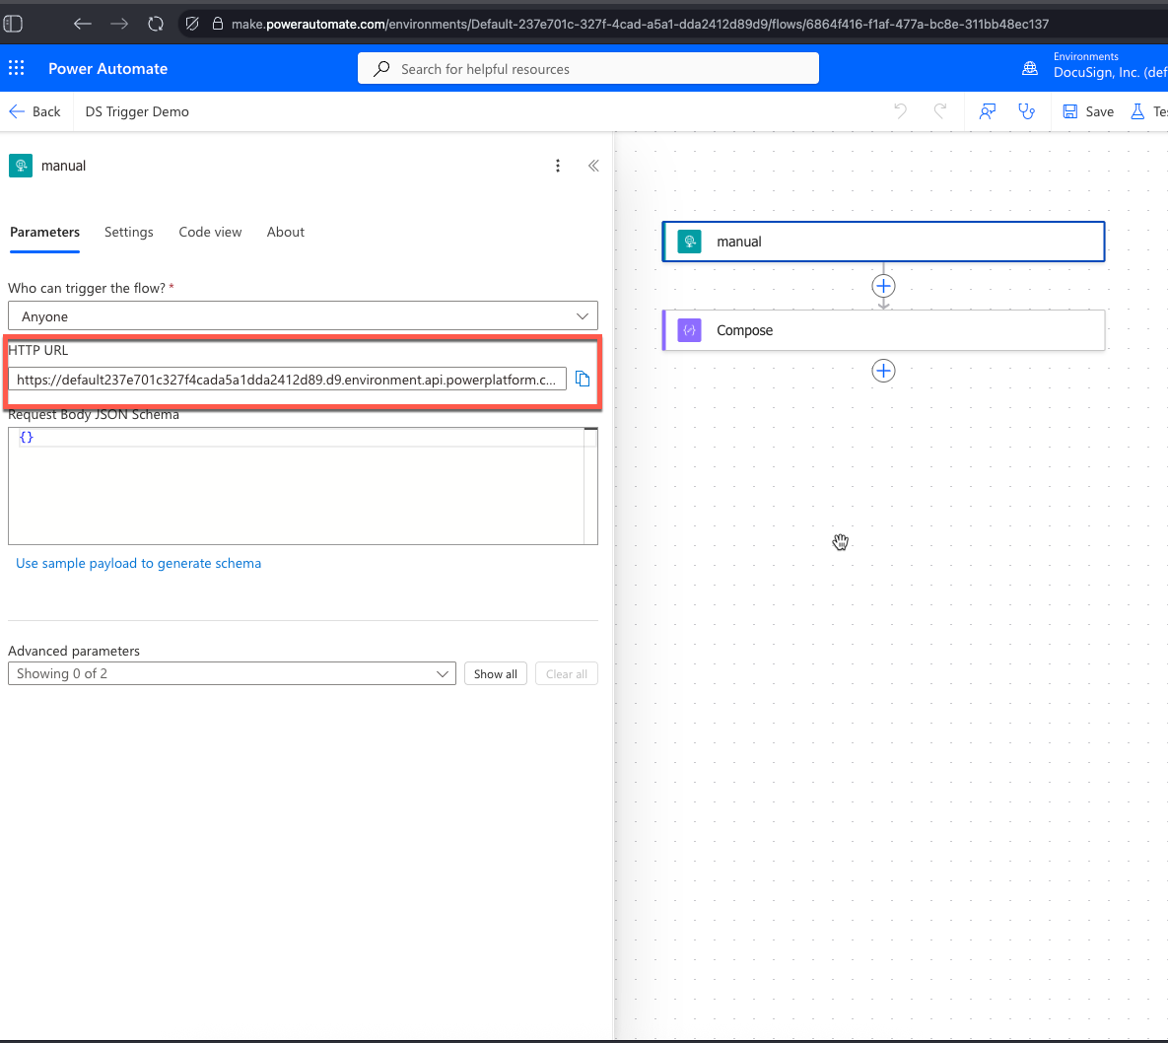Click Show all advanced parameters

[x=495, y=673]
